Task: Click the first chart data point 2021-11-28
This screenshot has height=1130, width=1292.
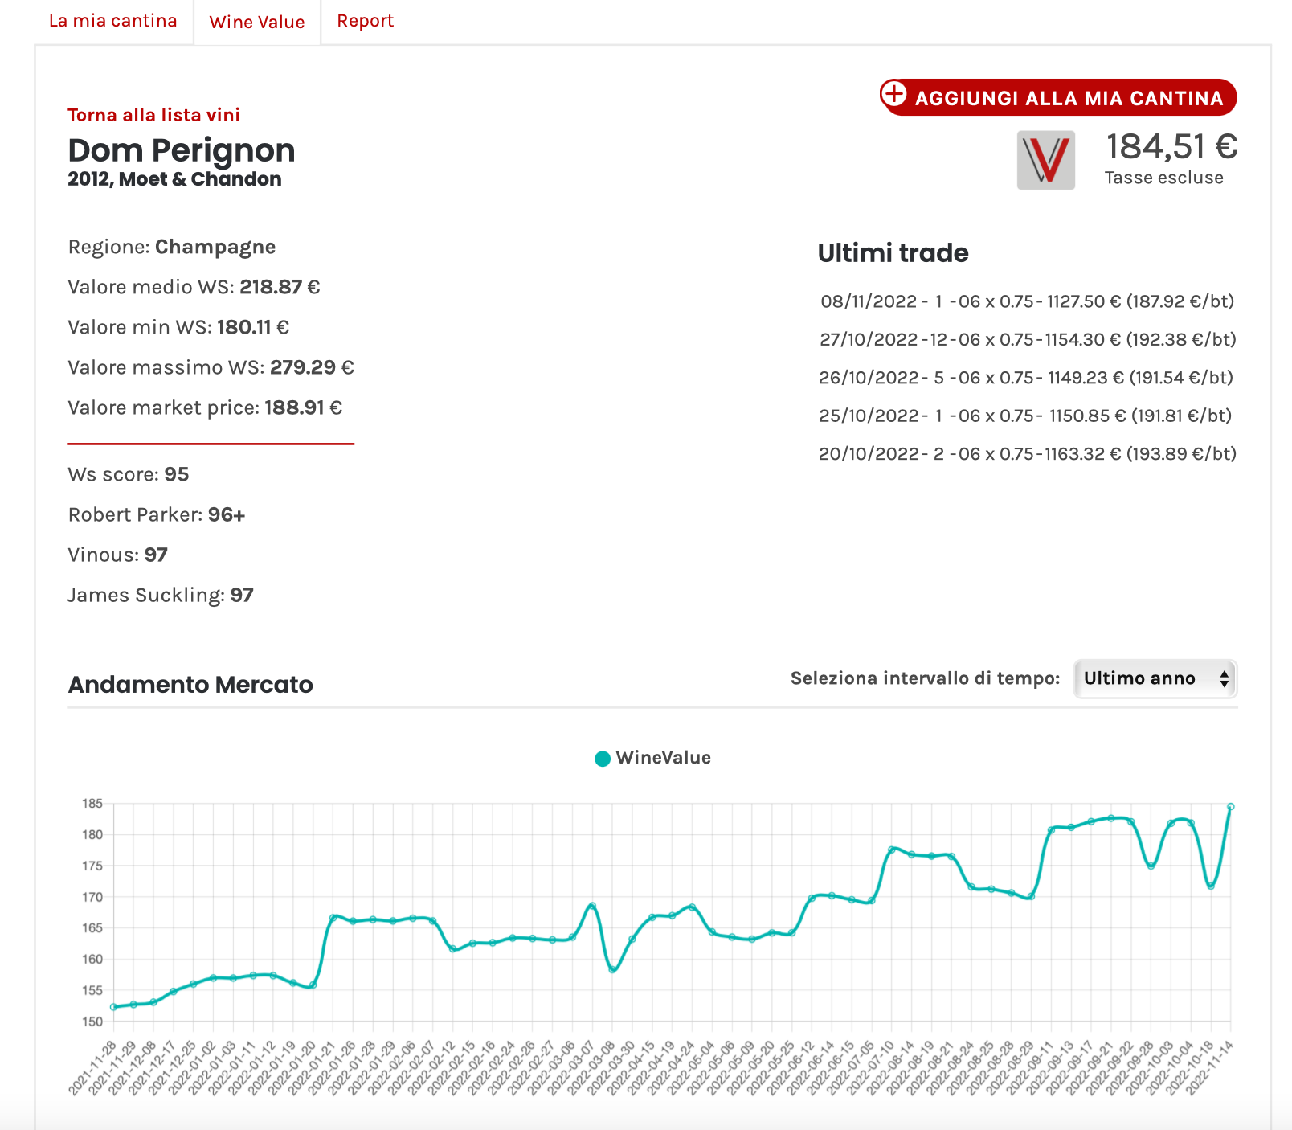Action: point(113,1007)
